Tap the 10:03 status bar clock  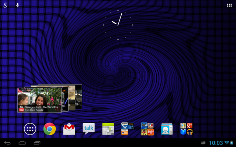coord(216,143)
